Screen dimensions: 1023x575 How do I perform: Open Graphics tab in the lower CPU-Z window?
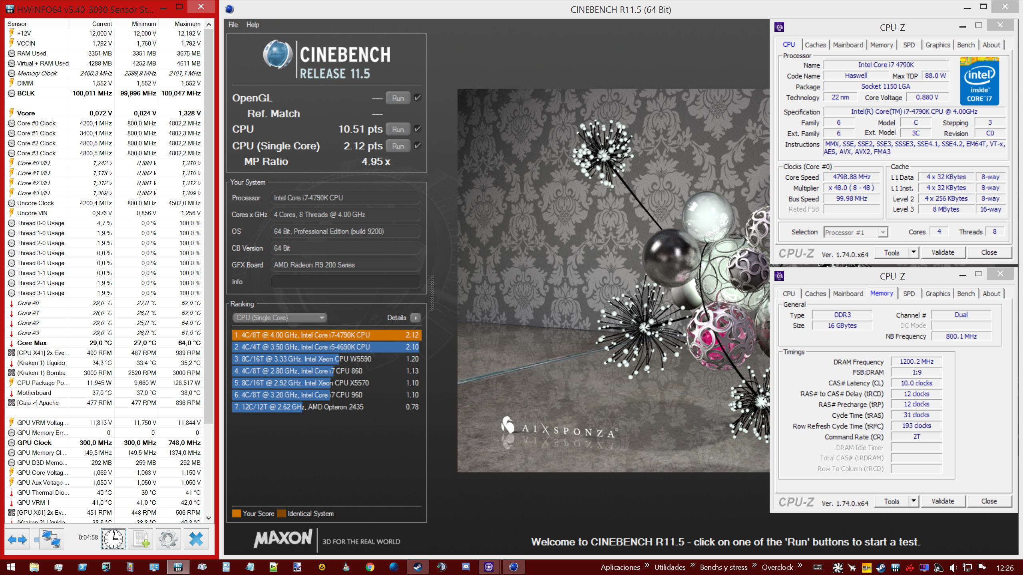[937, 294]
